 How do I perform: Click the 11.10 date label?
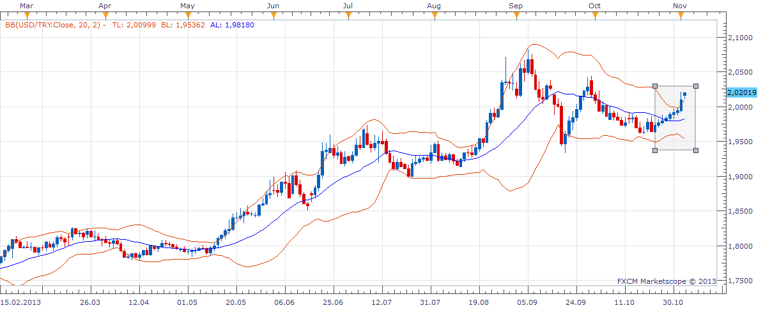click(626, 301)
